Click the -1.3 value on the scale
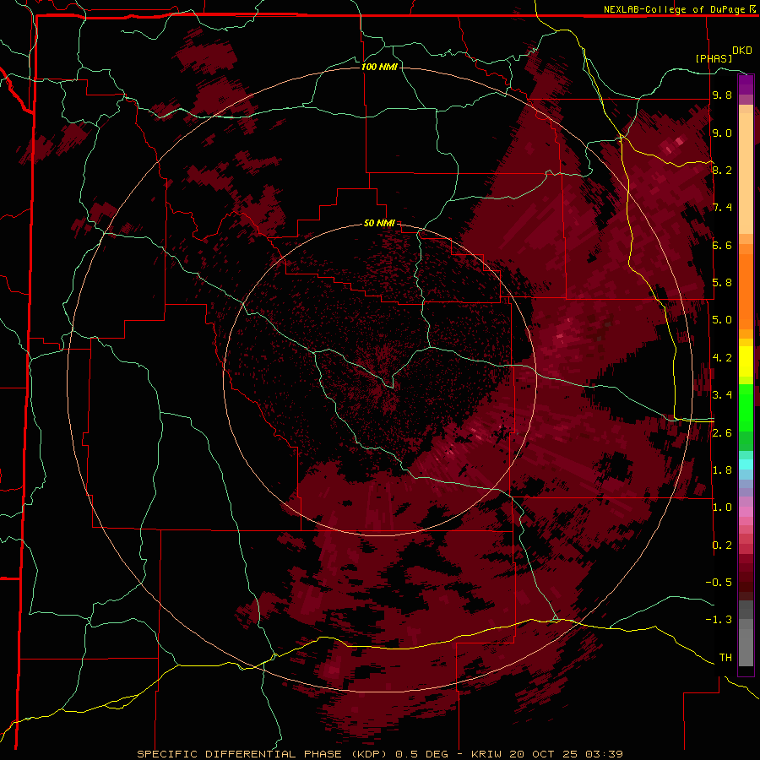This screenshot has height=760, width=760. (x=719, y=620)
